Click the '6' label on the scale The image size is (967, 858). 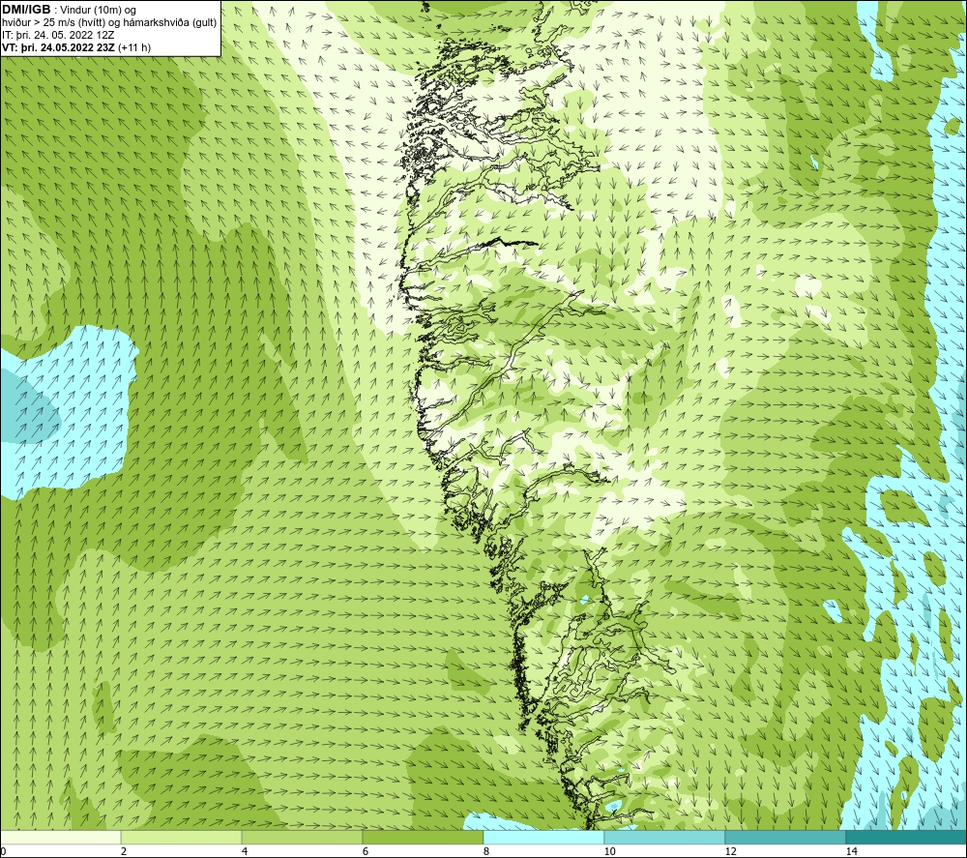click(x=366, y=851)
